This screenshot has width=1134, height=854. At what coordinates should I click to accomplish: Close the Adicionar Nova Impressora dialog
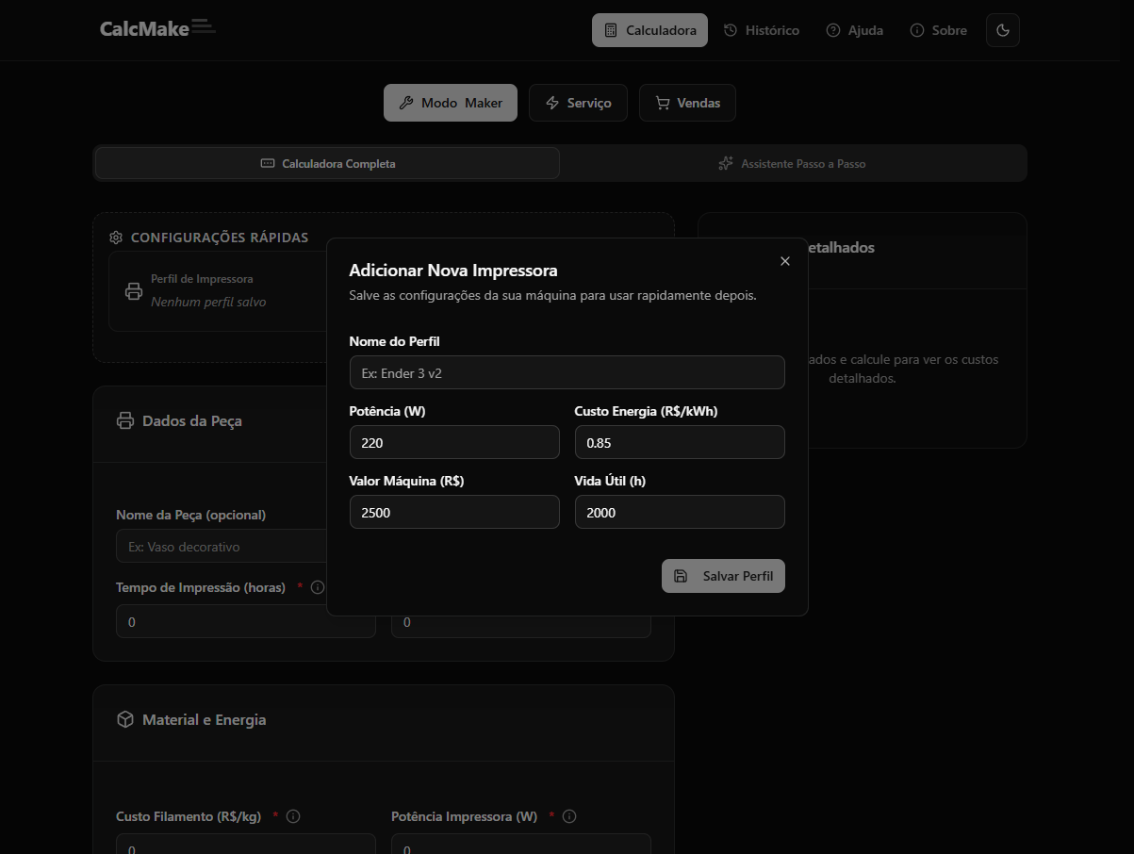point(785,261)
